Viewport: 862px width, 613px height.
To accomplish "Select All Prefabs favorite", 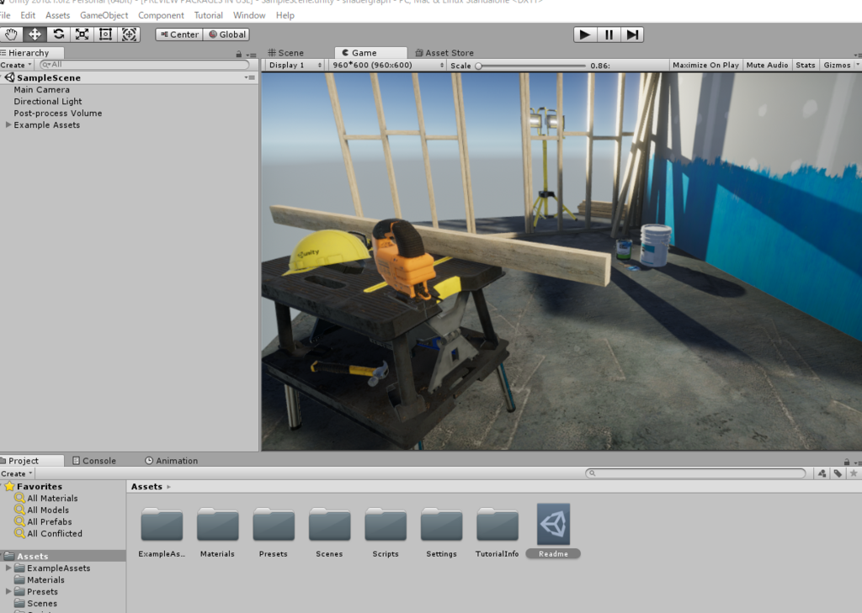I will tap(50, 522).
